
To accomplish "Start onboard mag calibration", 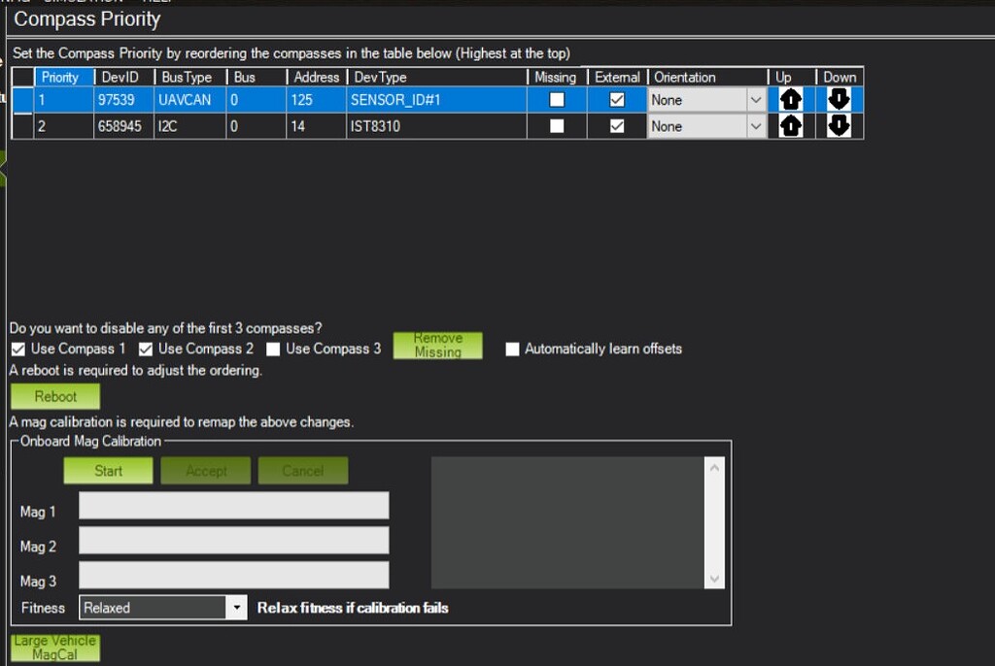I will coord(108,471).
